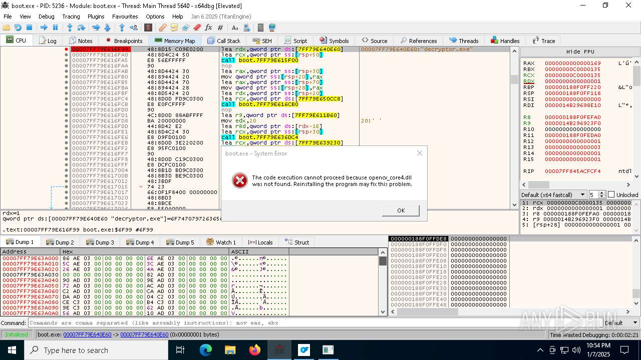Open the Plugins menu
The width and height of the screenshot is (641, 360).
point(96,16)
